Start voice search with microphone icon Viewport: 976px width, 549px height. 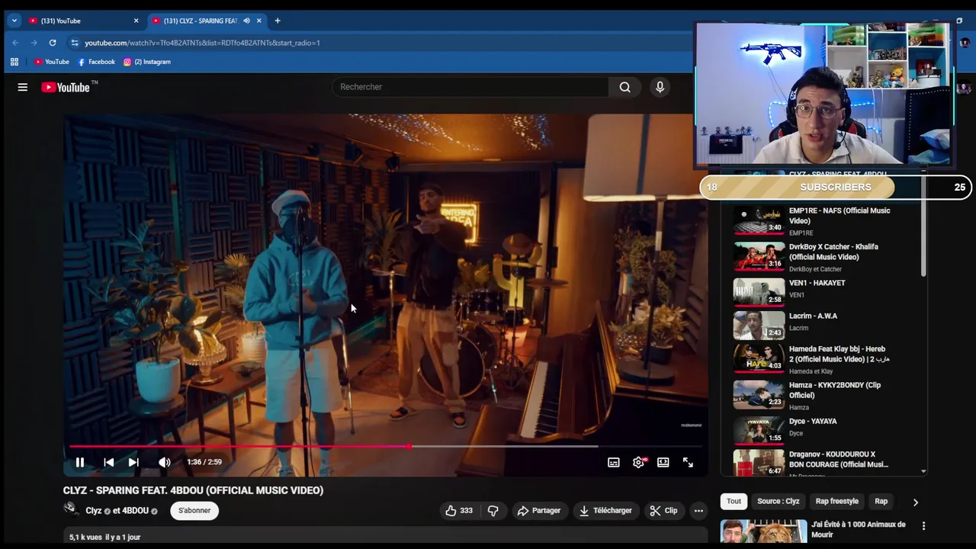click(660, 87)
